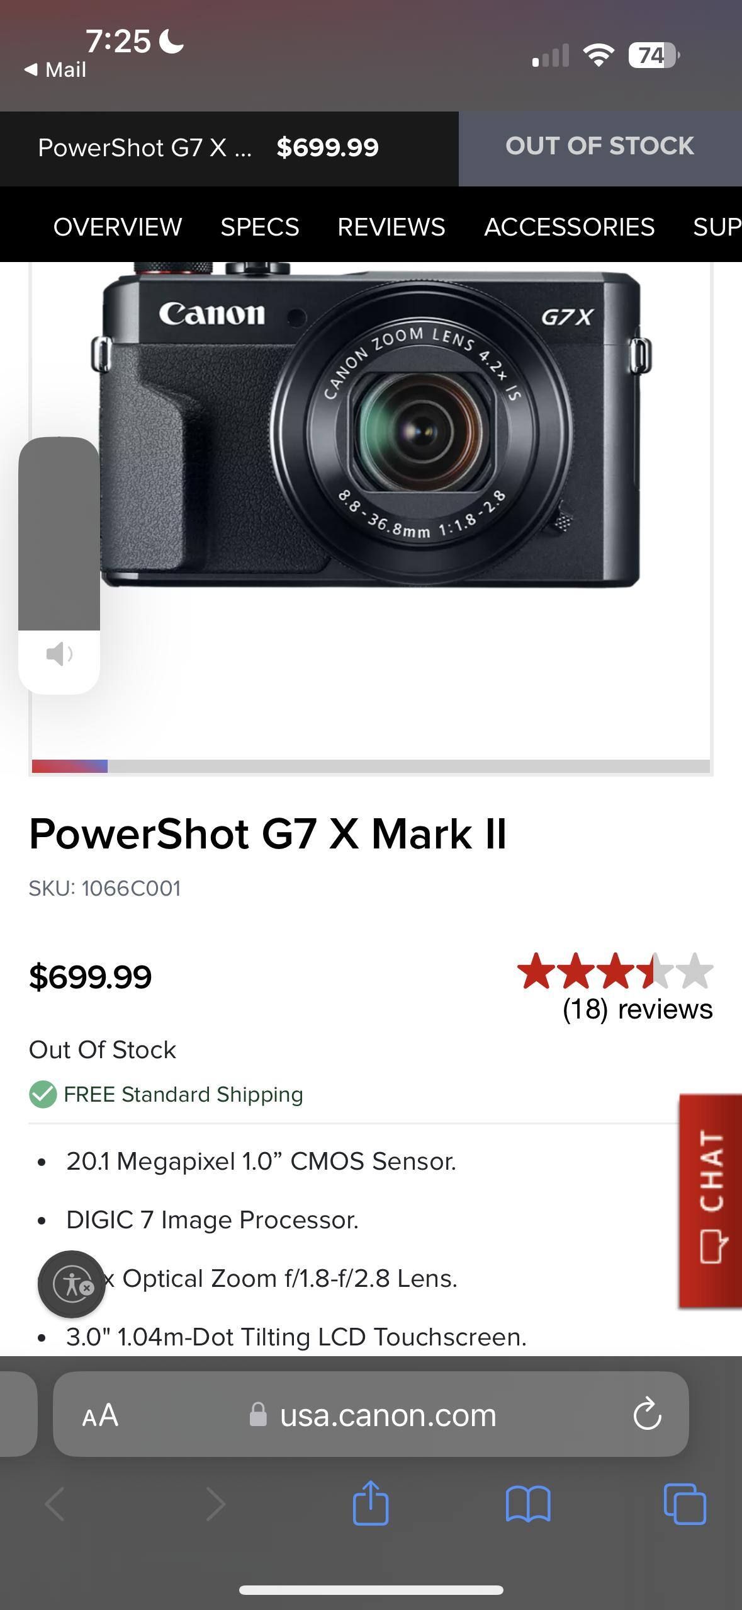The width and height of the screenshot is (742, 1610).
Task: Tap the Out of Stock button
Action: click(x=600, y=147)
